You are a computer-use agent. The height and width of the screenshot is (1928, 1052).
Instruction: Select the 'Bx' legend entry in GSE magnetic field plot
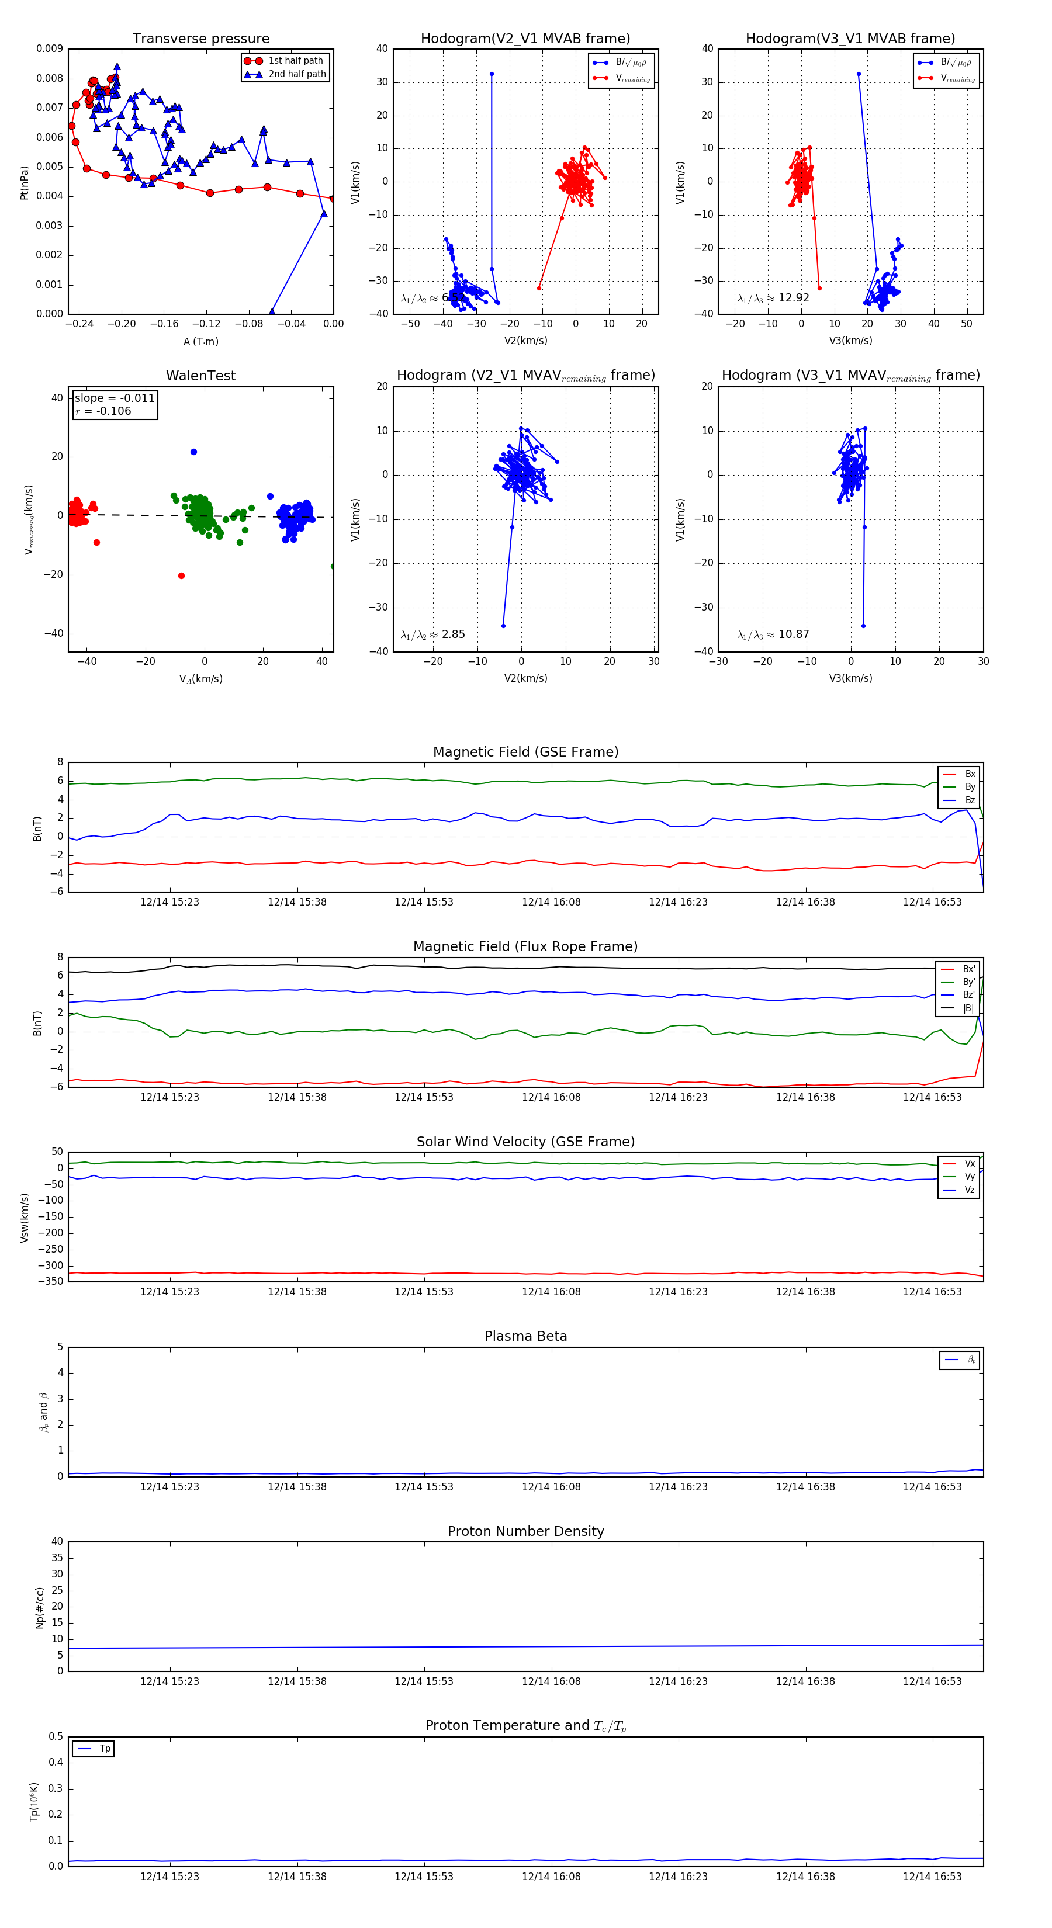(x=959, y=774)
